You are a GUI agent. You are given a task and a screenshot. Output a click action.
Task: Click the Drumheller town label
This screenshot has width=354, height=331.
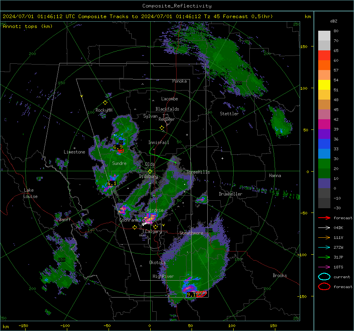coord(230,194)
